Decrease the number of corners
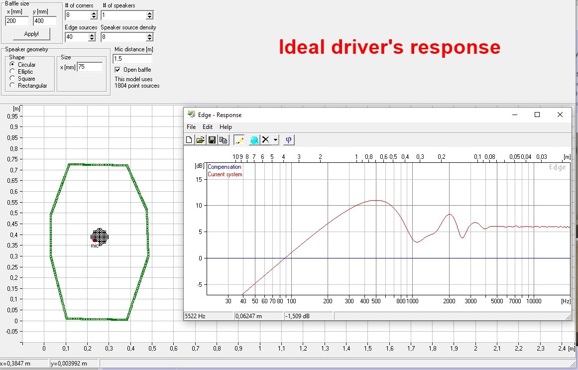This screenshot has width=578, height=370. [94, 17]
